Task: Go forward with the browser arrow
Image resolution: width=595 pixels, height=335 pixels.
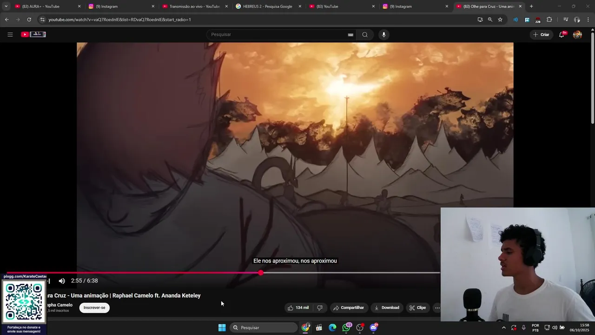Action: (18, 20)
